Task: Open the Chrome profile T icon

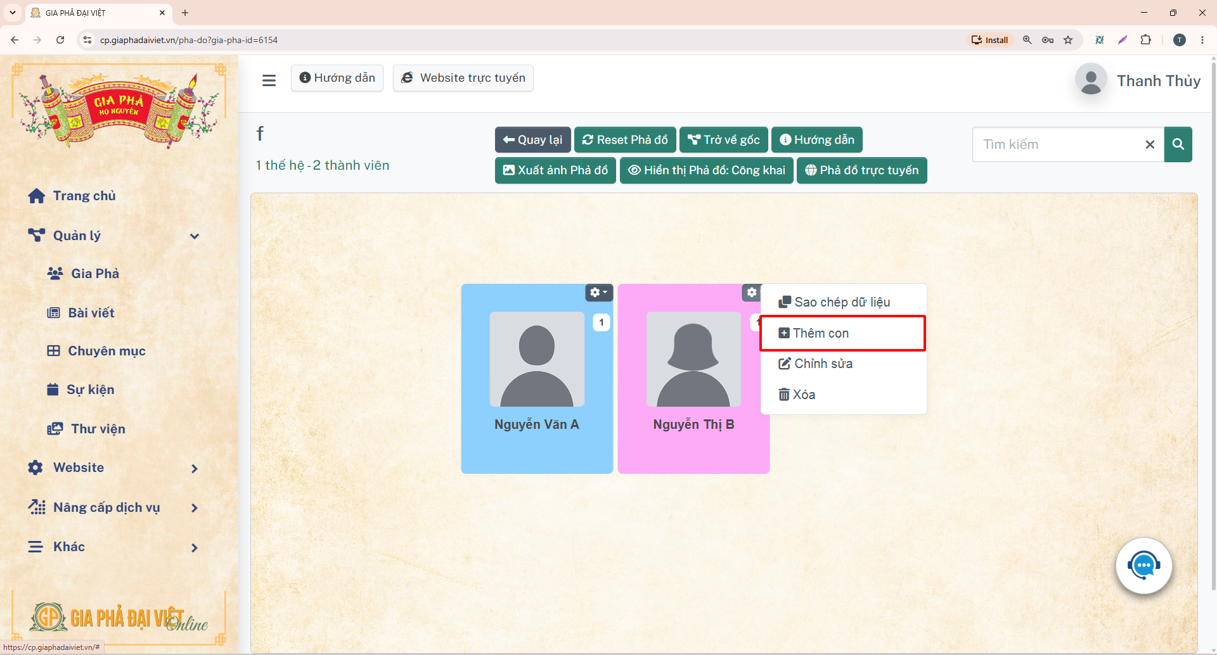Action: click(1180, 40)
